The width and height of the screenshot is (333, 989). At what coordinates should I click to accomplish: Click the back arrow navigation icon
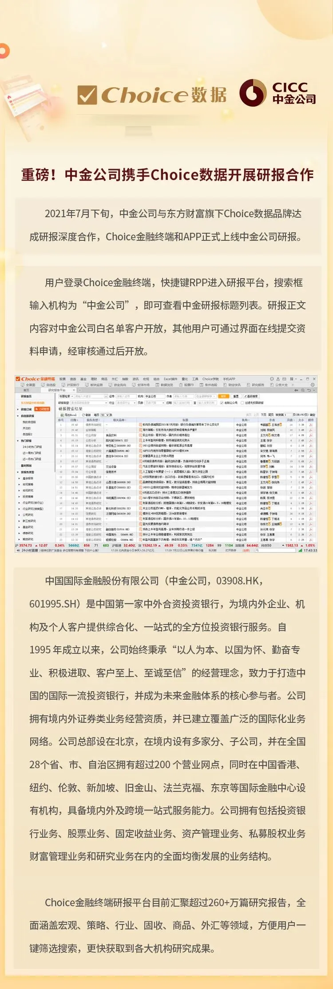pos(296,390)
